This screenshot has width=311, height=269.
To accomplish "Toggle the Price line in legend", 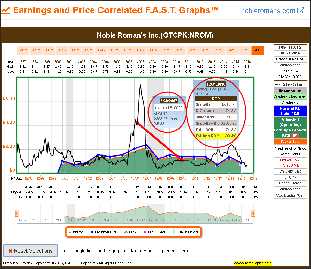I will 75,232.
